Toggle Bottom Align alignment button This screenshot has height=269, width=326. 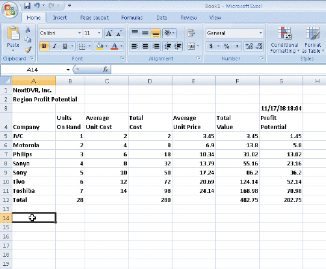point(156,33)
